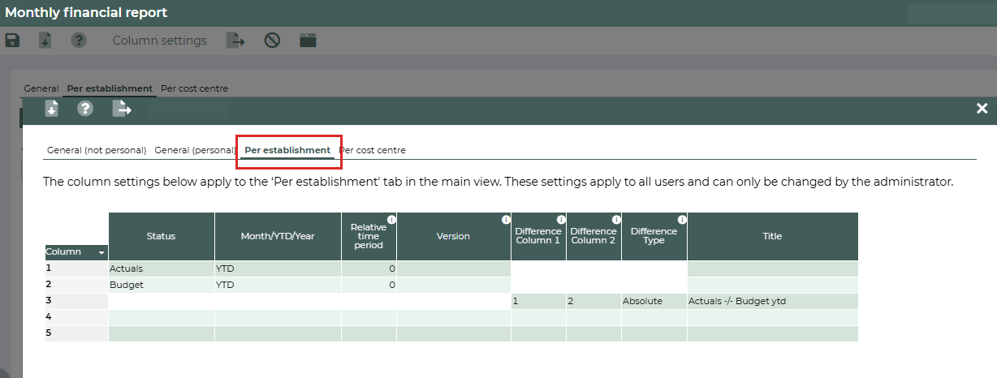Click the block/cancel circle icon
Viewport: 997px width, 378px height.
click(272, 41)
